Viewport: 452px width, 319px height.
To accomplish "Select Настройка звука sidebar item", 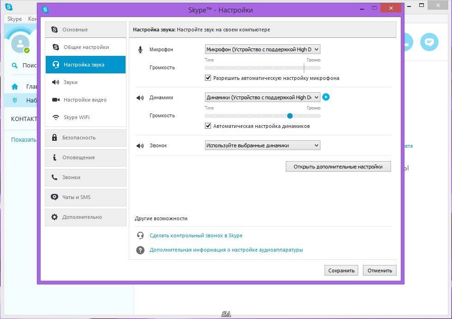I will point(85,65).
